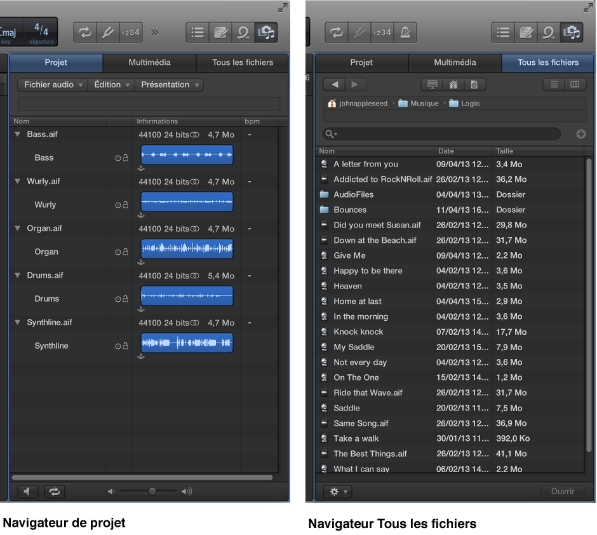Open the action gear menu at bottom
Screen dimensions: 597x535
[x=337, y=491]
